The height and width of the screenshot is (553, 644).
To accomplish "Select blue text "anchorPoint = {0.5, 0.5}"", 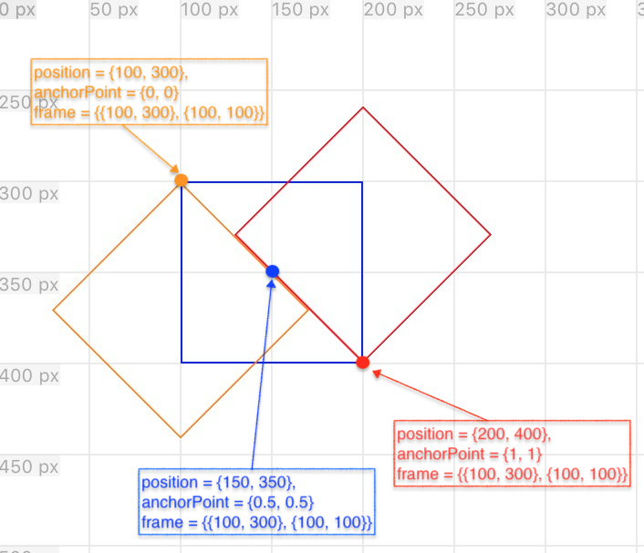I will click(x=227, y=503).
